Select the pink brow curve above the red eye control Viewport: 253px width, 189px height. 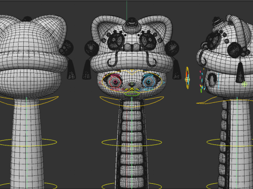pyautogui.click(x=115, y=75)
